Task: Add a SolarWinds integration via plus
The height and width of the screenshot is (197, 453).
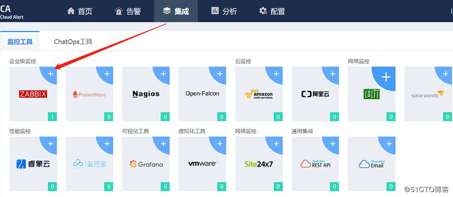Action: (446, 74)
